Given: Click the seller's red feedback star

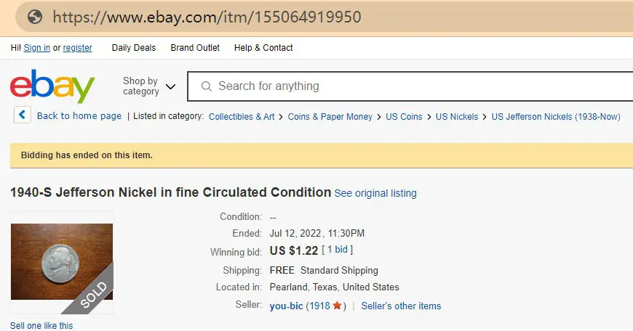Looking at the screenshot, I should (x=337, y=306).
